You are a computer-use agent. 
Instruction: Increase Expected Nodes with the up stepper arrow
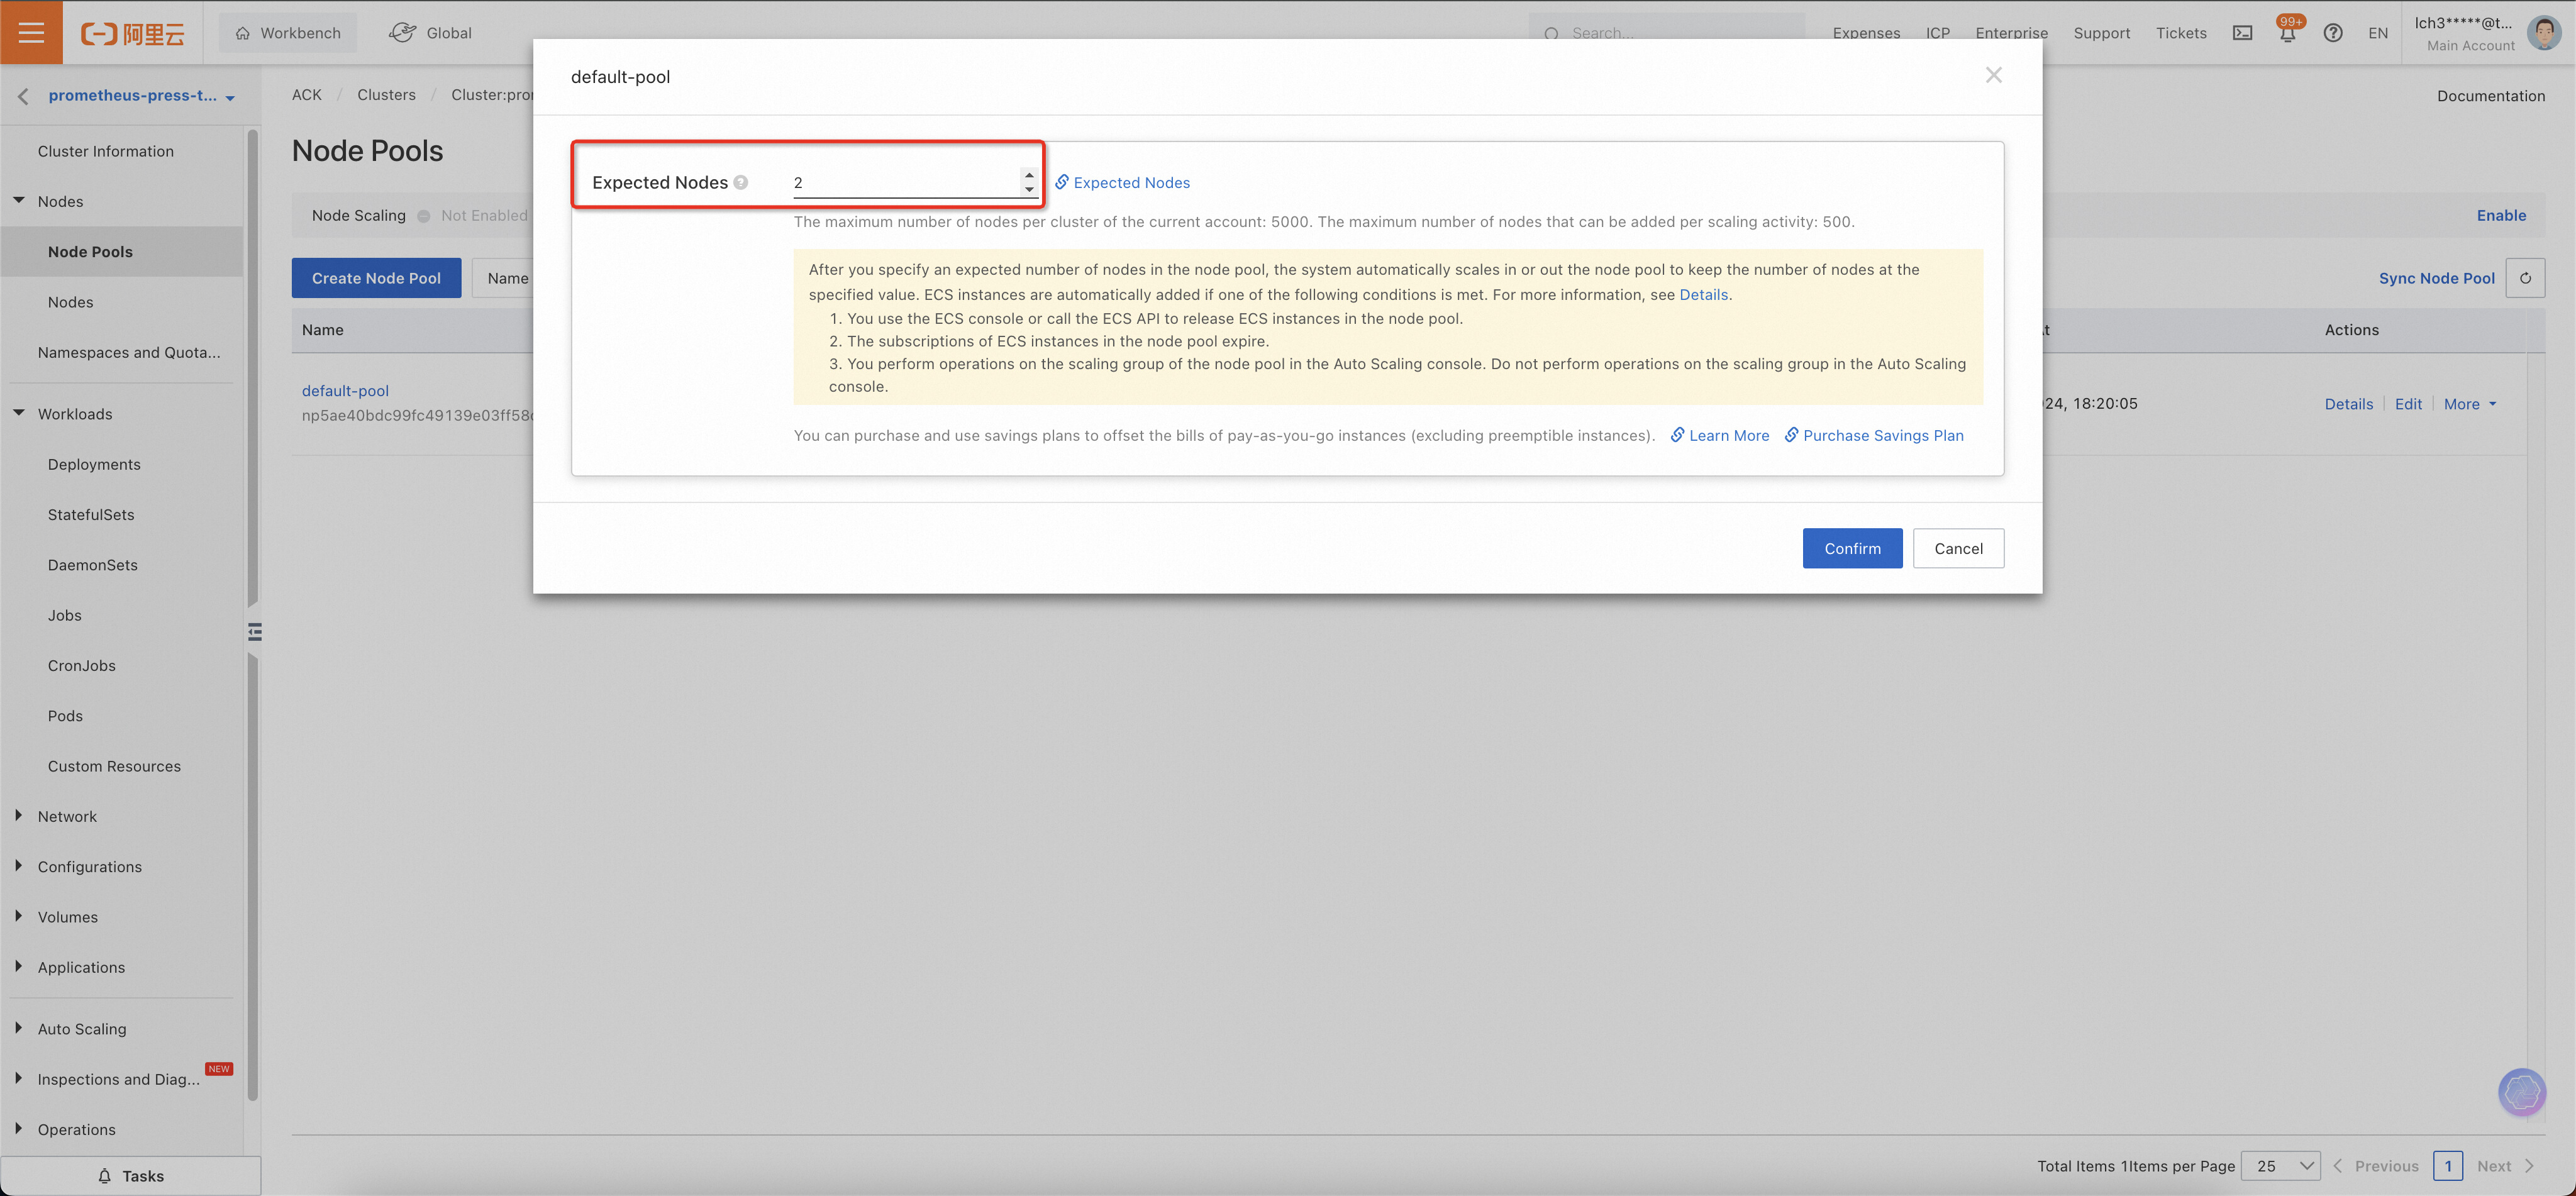click(x=1029, y=175)
